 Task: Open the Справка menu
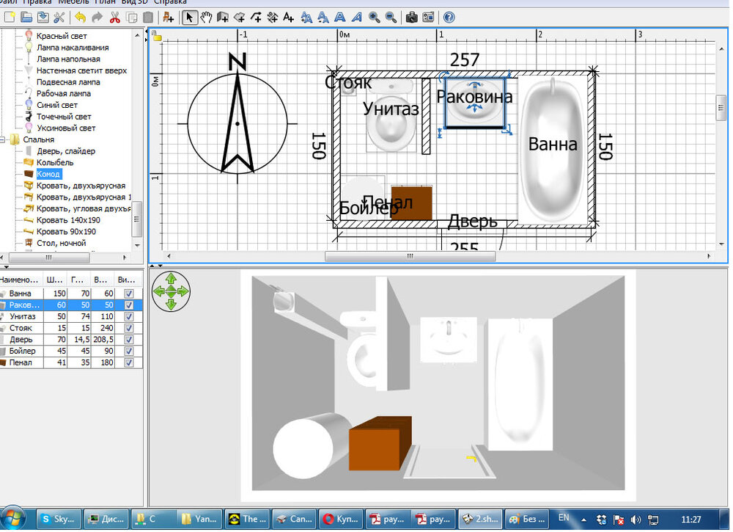point(170,2)
